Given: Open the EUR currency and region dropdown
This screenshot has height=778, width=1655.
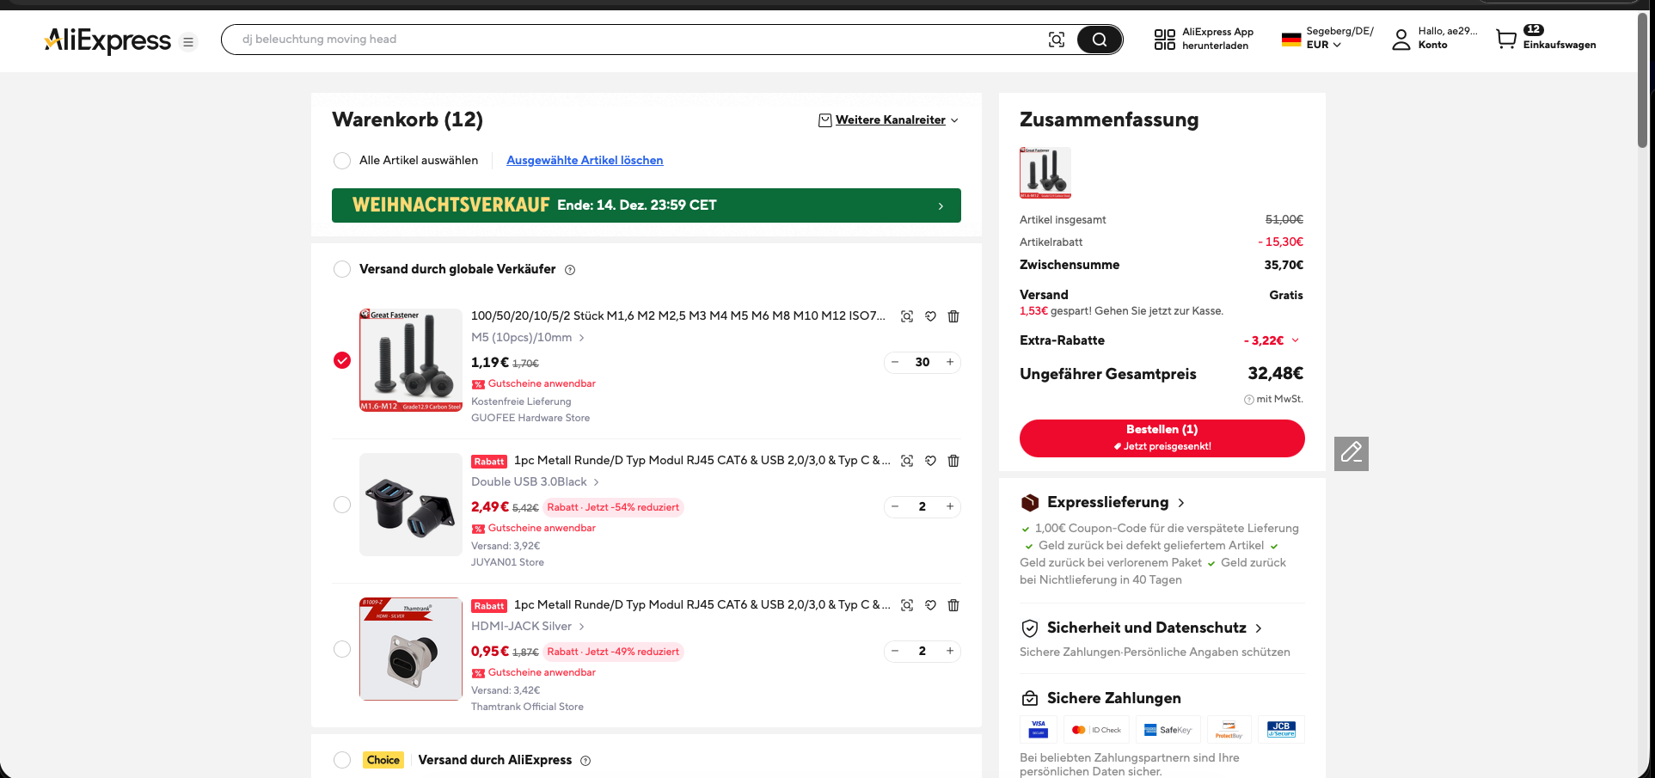Looking at the screenshot, I should 1324,45.
